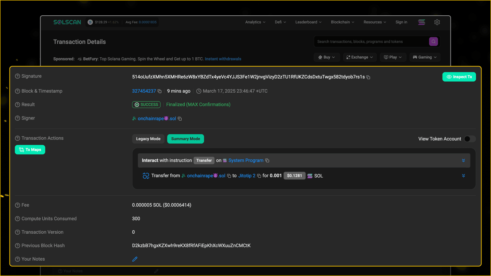Open the Analytics menu
The height and width of the screenshot is (276, 491).
point(255,22)
